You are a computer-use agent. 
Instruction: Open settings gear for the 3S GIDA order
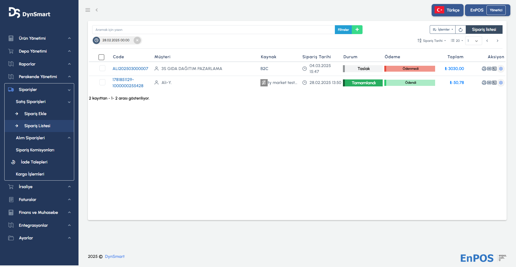501,69
